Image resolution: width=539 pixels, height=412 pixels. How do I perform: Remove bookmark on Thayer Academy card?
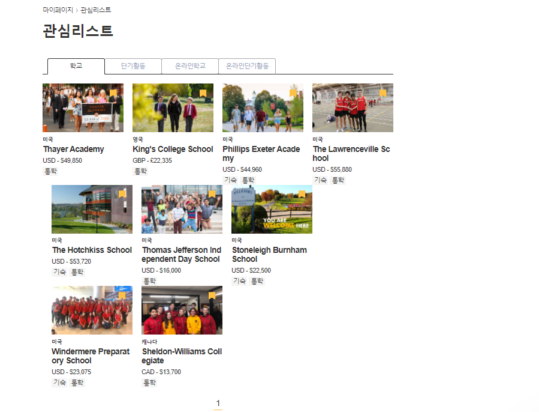[113, 93]
